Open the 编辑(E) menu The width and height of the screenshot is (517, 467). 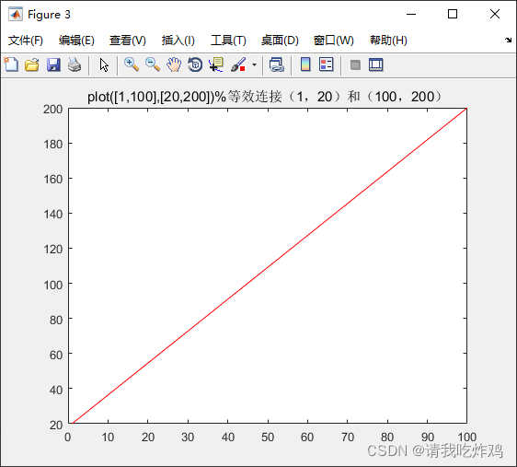pos(76,41)
